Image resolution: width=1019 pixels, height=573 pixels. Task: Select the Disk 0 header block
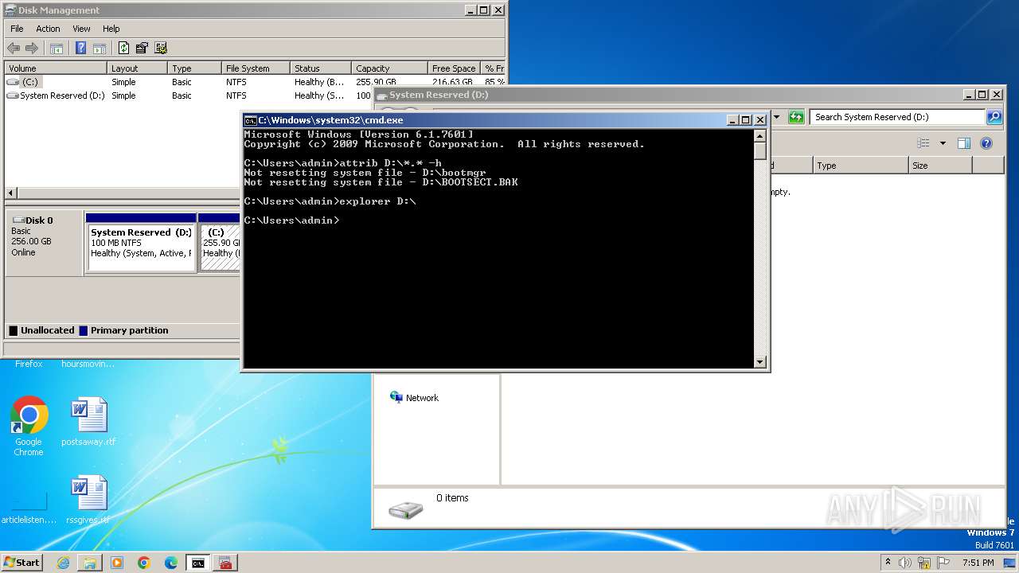coord(44,243)
